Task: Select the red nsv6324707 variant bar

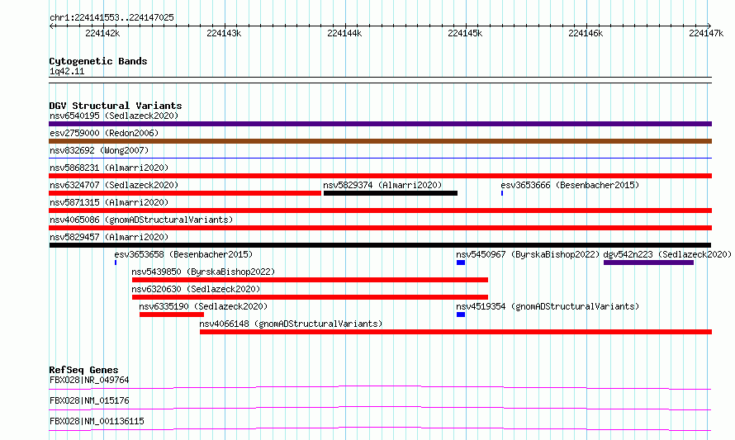Action: pos(185,193)
